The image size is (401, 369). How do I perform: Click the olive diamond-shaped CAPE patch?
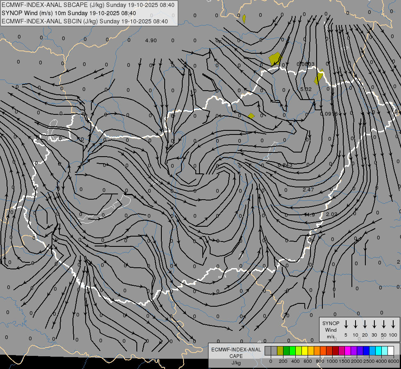[251, 116]
